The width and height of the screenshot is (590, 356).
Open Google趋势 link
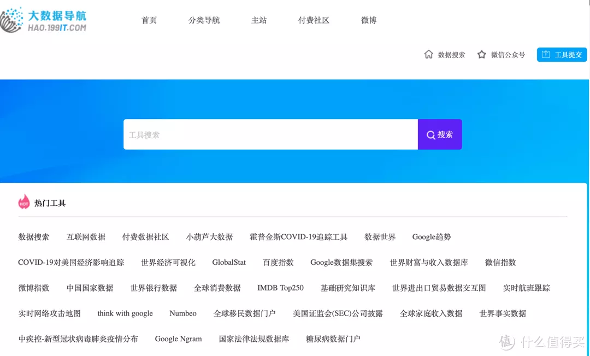pyautogui.click(x=432, y=237)
